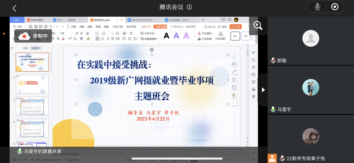
Task: Open meeting info icon beside 腾讯会议
Action: 189,7
